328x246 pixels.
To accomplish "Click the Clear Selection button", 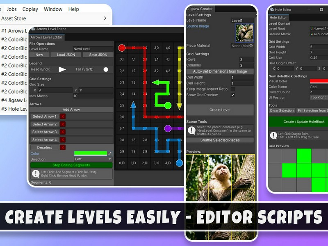I will 282,110.
